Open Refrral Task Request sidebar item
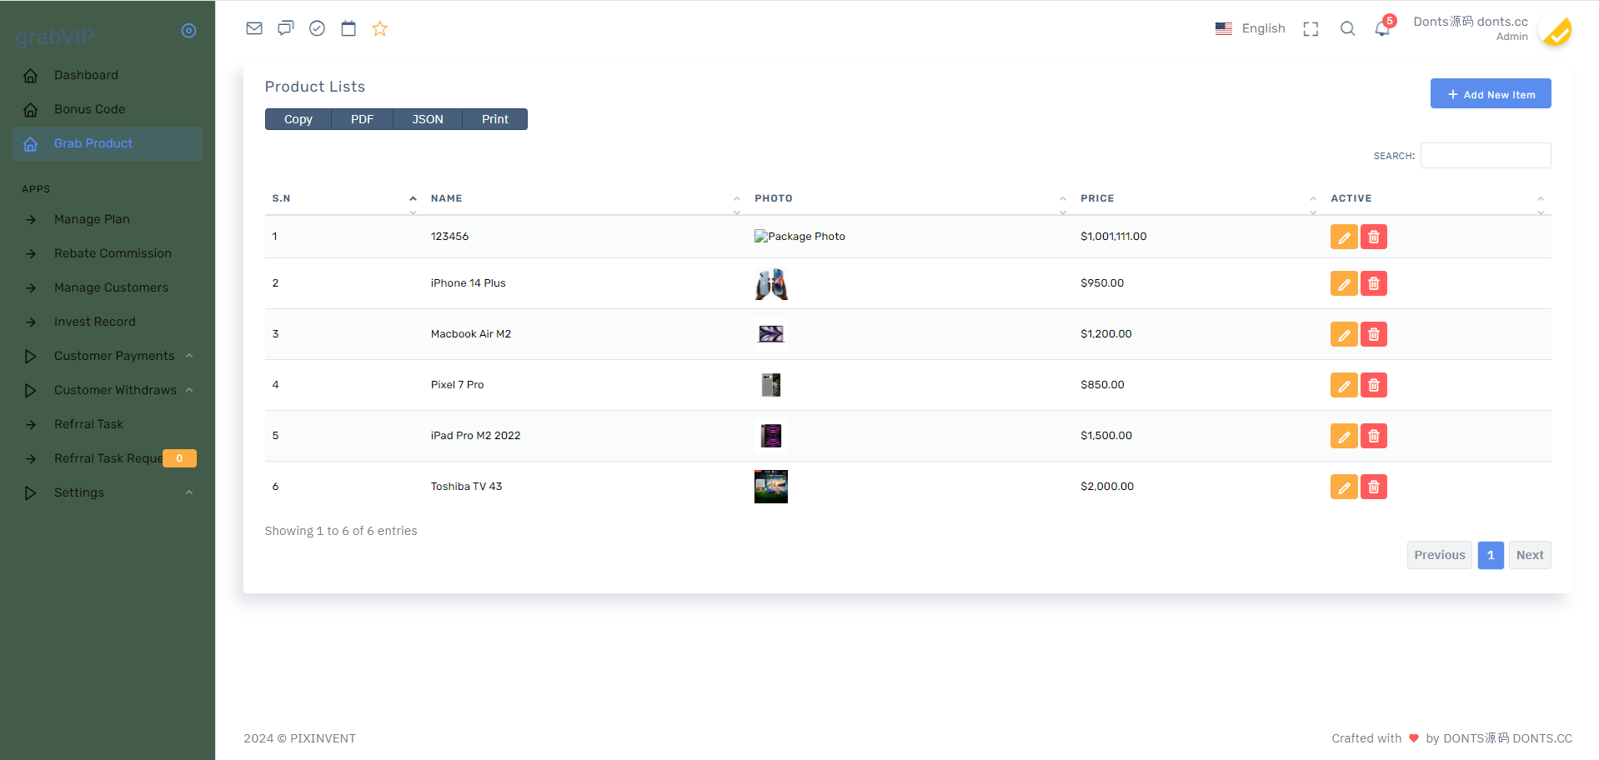Viewport: 1599px width, 760px height. (x=107, y=458)
